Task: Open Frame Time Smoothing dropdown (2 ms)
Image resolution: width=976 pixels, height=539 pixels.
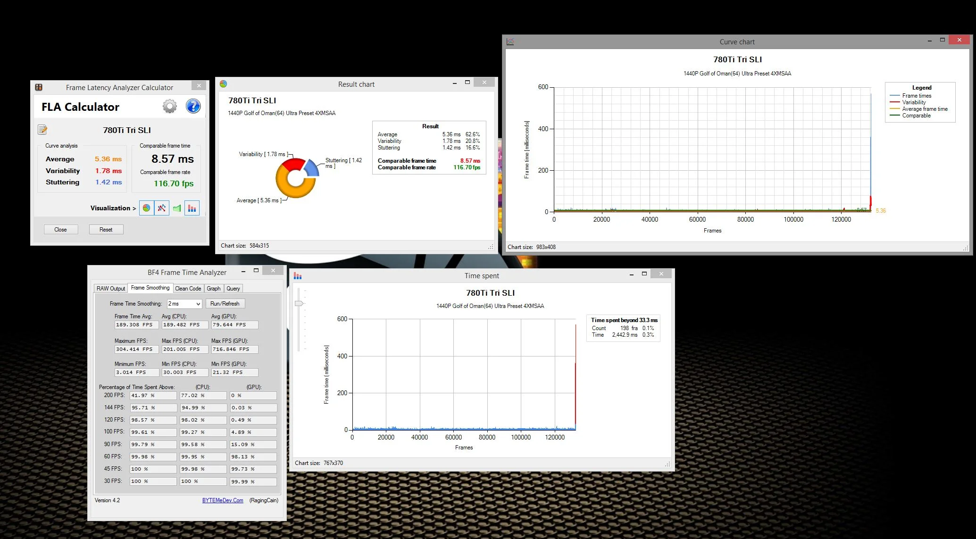Action: coord(184,304)
